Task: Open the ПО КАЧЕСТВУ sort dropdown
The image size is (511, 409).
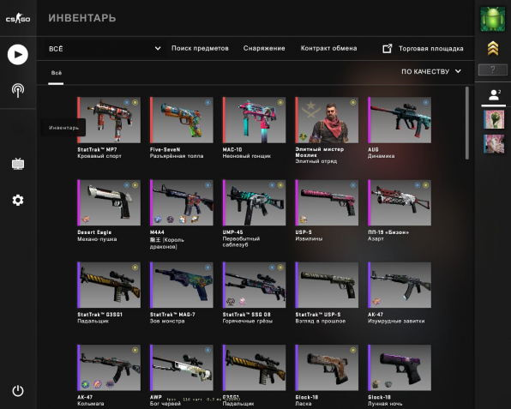Action: (x=431, y=71)
